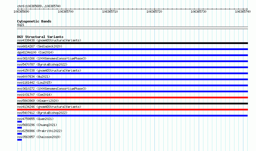Open variant nsv5683296 (Chuang2021) label

point(37,125)
